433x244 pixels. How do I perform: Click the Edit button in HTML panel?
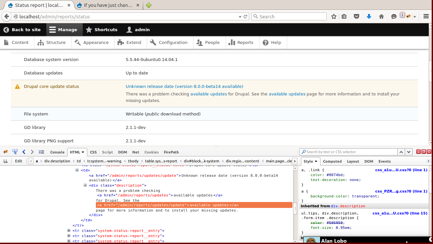click(x=19, y=161)
